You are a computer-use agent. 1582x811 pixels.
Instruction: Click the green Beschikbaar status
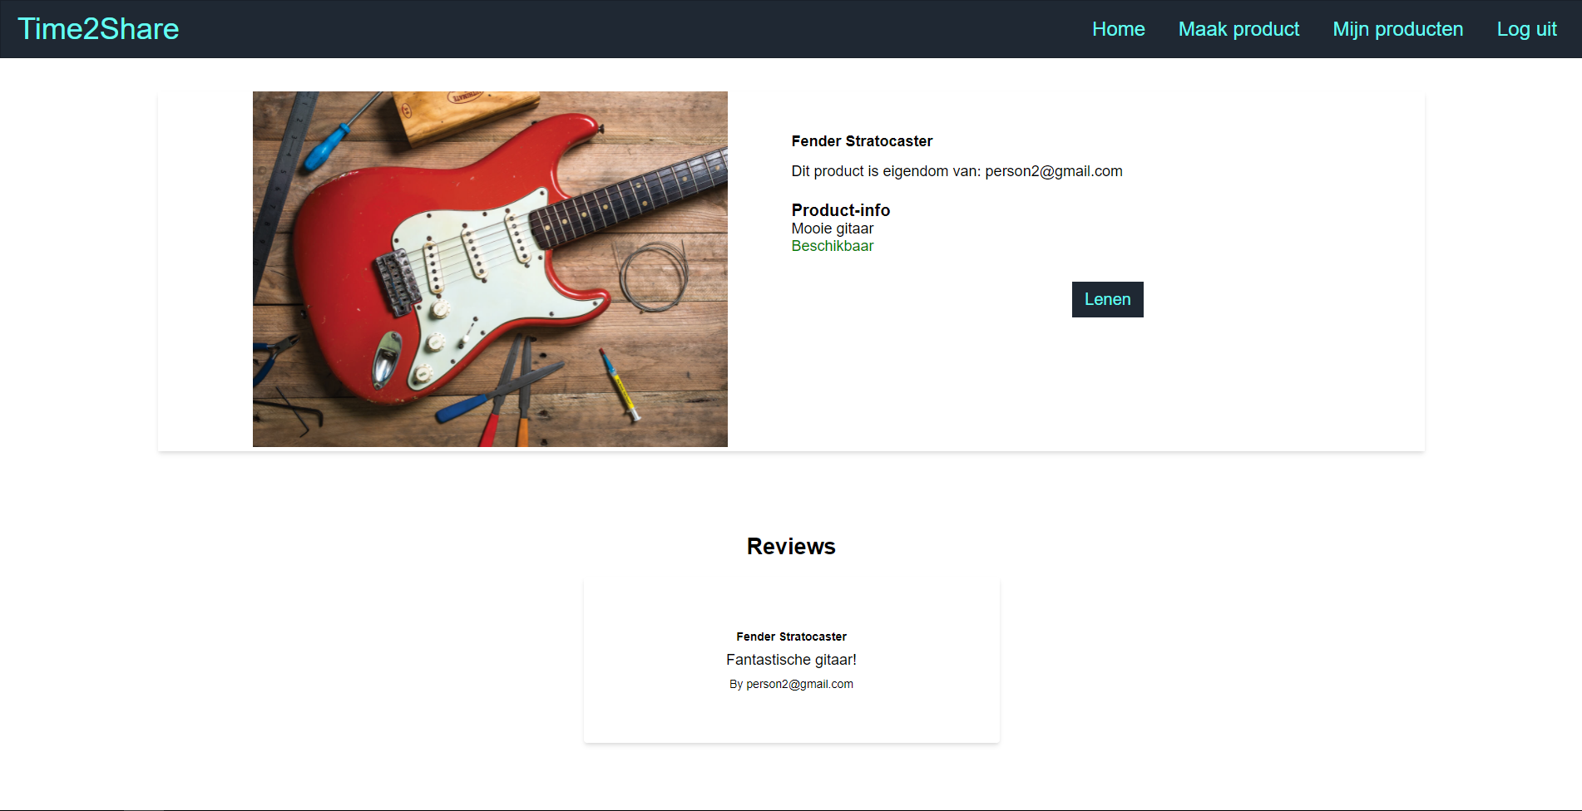832,246
